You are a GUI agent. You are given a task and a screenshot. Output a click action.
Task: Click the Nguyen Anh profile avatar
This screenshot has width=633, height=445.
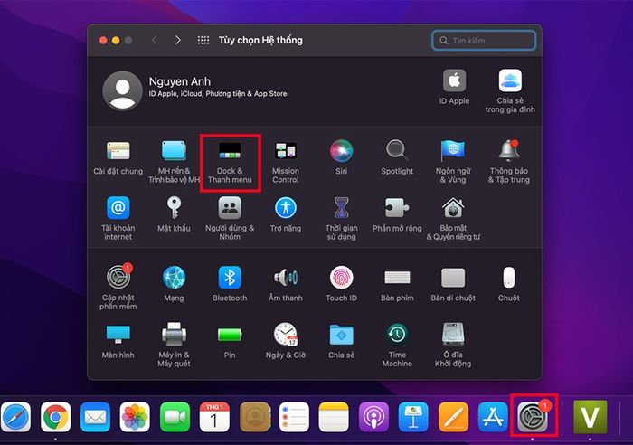pos(122,90)
